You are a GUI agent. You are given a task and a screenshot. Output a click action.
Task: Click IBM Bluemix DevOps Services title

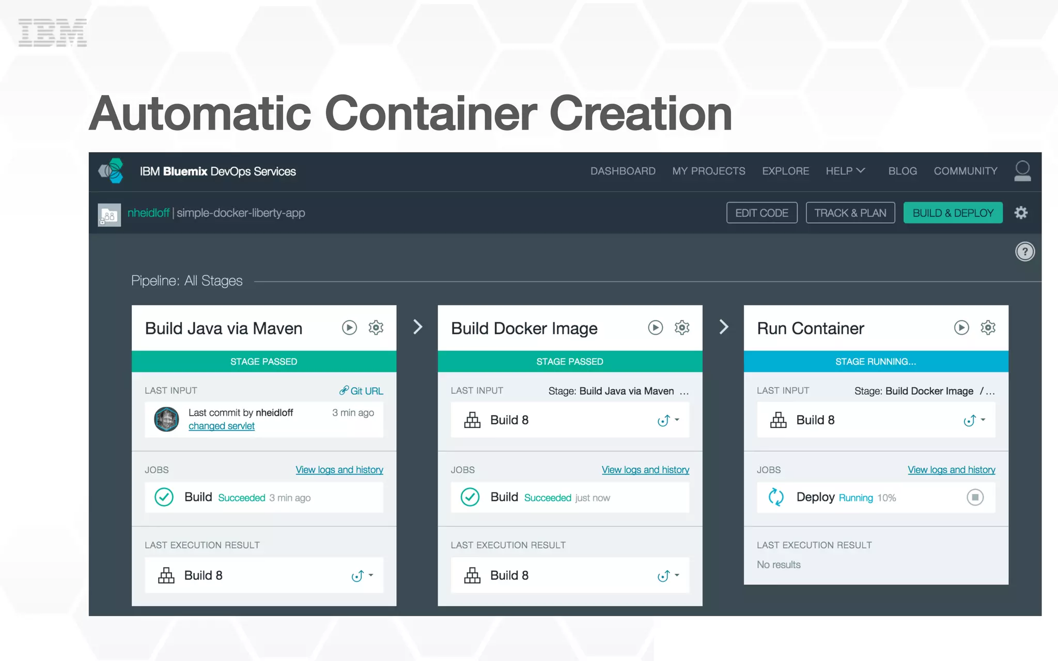click(218, 171)
